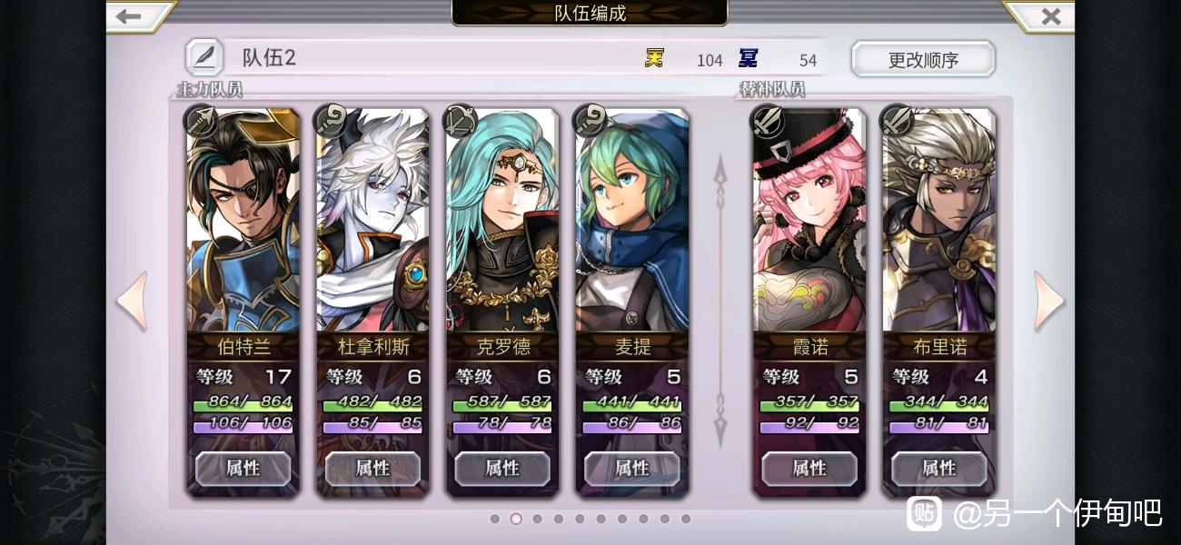Click 伯特兰's spear weapon class icon
Screen dimensions: 1181x545
[200, 121]
